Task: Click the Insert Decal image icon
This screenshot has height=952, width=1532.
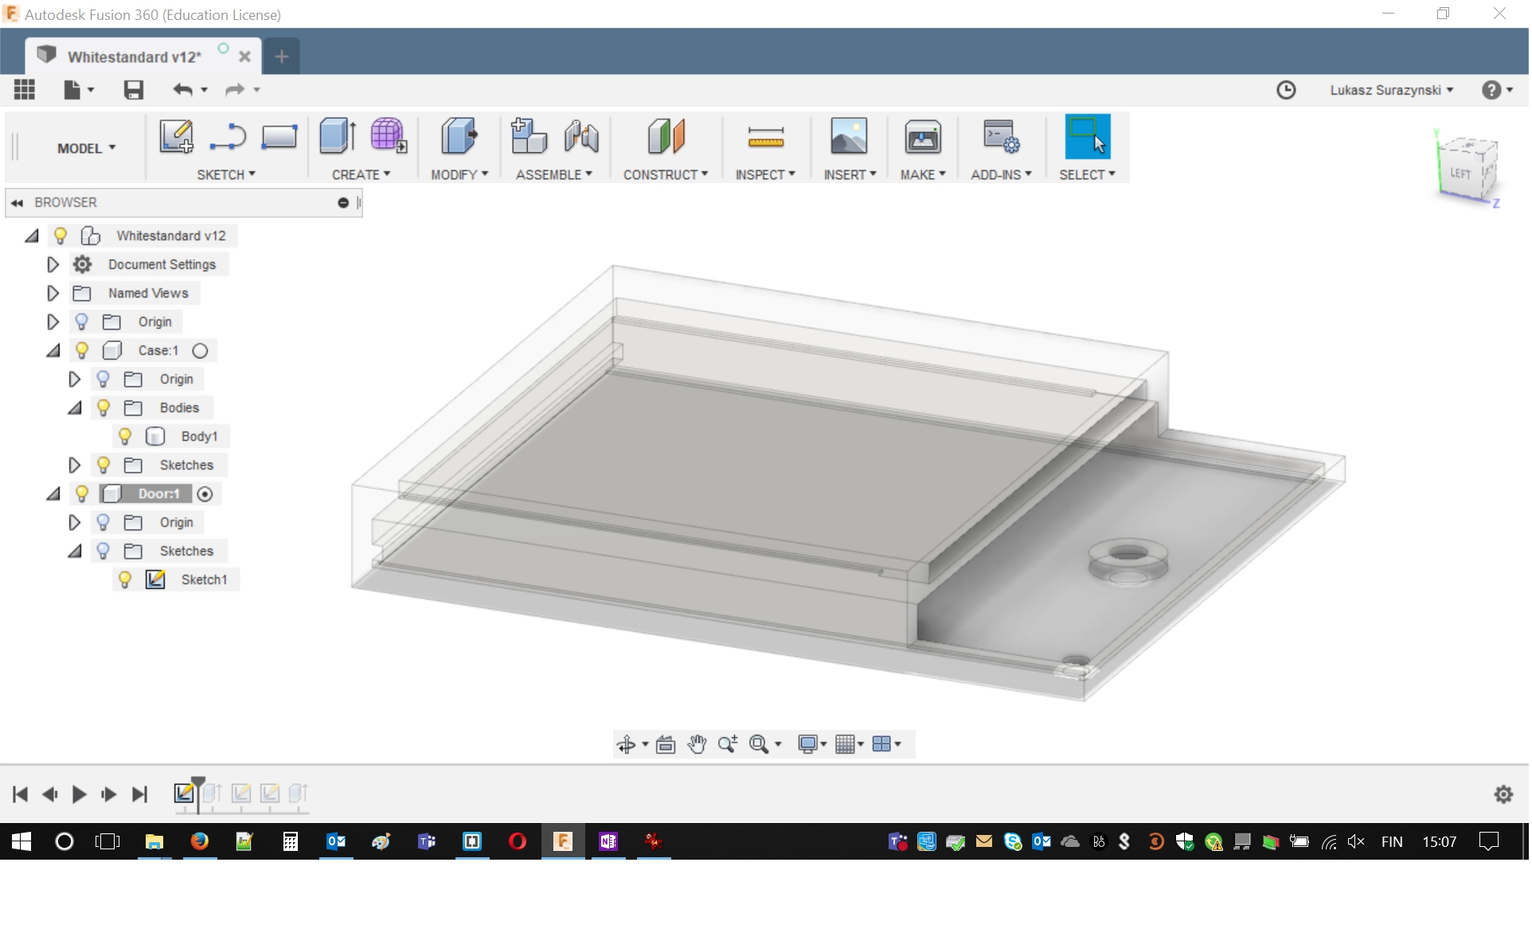Action: (849, 136)
